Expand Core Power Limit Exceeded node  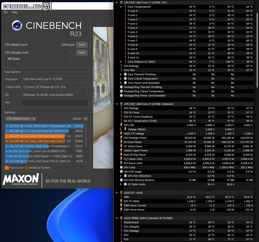(121, 83)
